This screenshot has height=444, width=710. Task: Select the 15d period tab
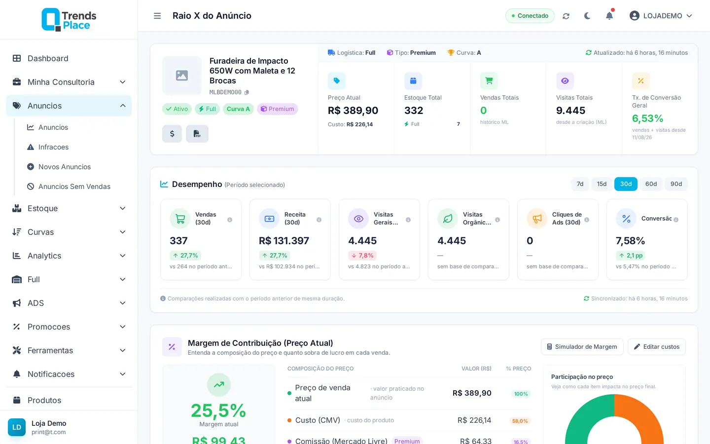point(602,184)
